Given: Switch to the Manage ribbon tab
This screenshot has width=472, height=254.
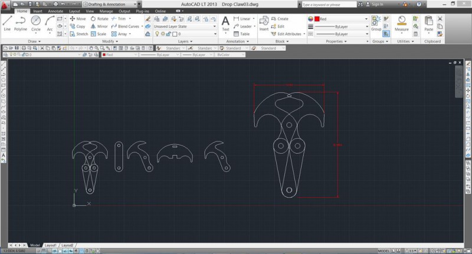Looking at the screenshot, I should [106, 11].
